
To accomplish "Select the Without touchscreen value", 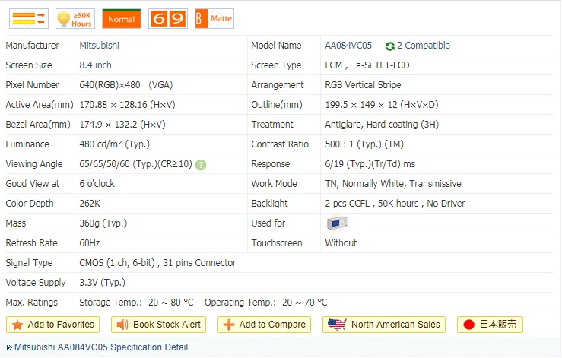I will (341, 243).
